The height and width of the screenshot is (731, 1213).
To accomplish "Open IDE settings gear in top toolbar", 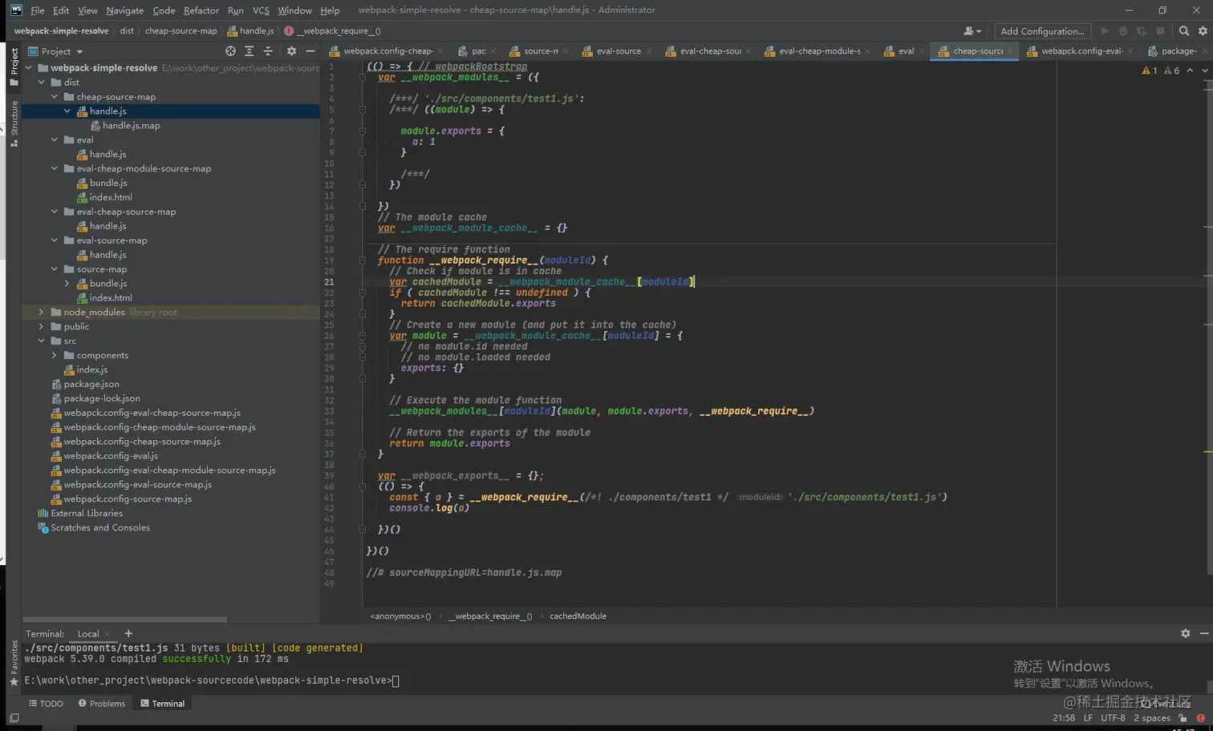I will [x=1203, y=31].
